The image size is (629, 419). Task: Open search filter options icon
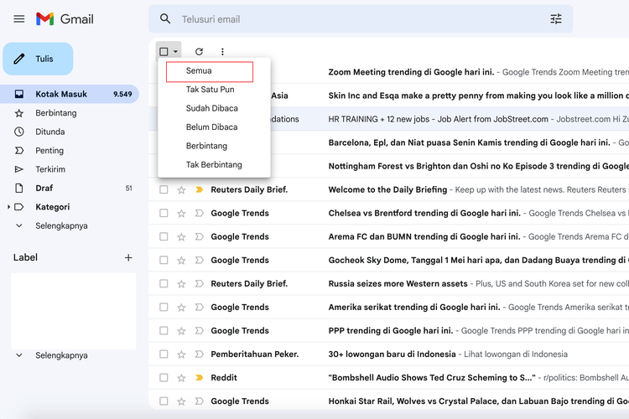point(555,18)
